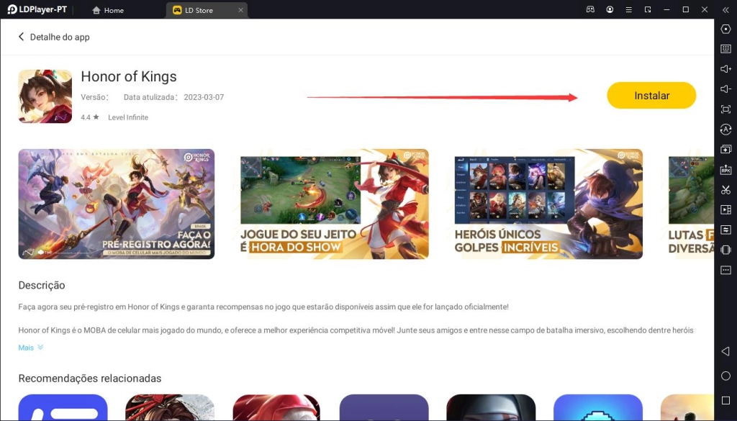This screenshot has width=737, height=421.
Task: Collapse the right sidebar with double chevron
Action: (723, 10)
